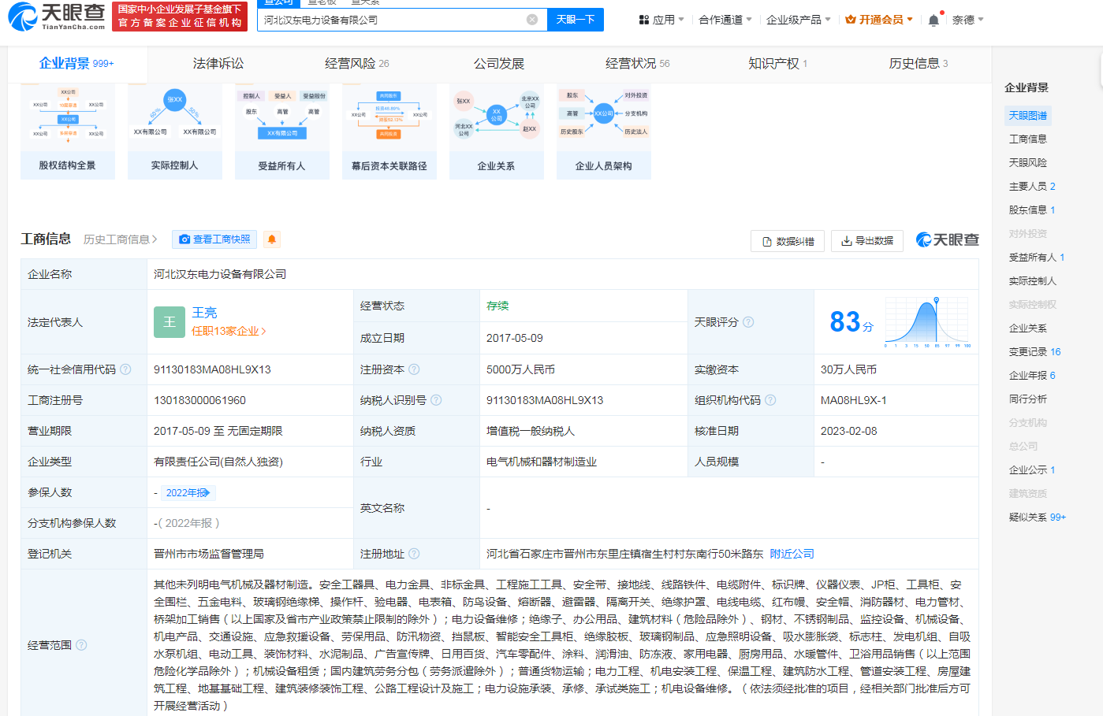The width and height of the screenshot is (1103, 716).
Task: Click the 数据纠错 button
Action: (x=788, y=241)
